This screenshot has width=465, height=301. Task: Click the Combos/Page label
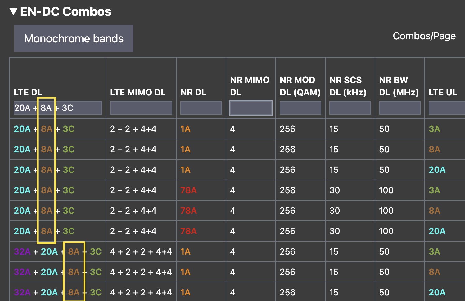pyautogui.click(x=424, y=36)
